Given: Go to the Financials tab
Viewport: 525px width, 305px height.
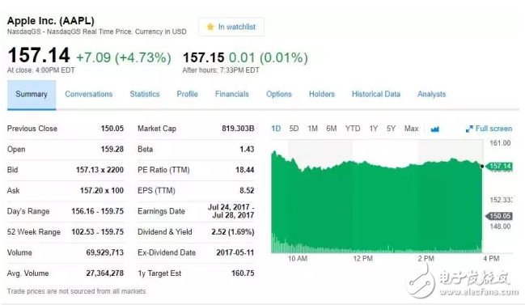Looking at the screenshot, I should (x=231, y=95).
